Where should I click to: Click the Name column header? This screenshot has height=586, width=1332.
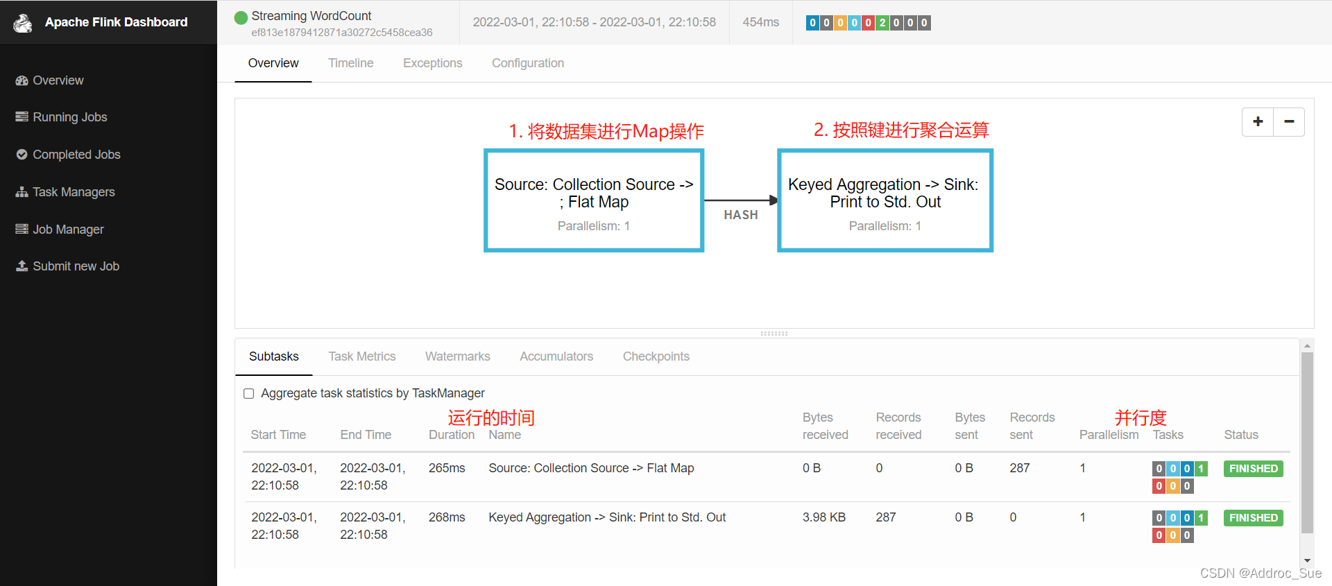point(504,435)
